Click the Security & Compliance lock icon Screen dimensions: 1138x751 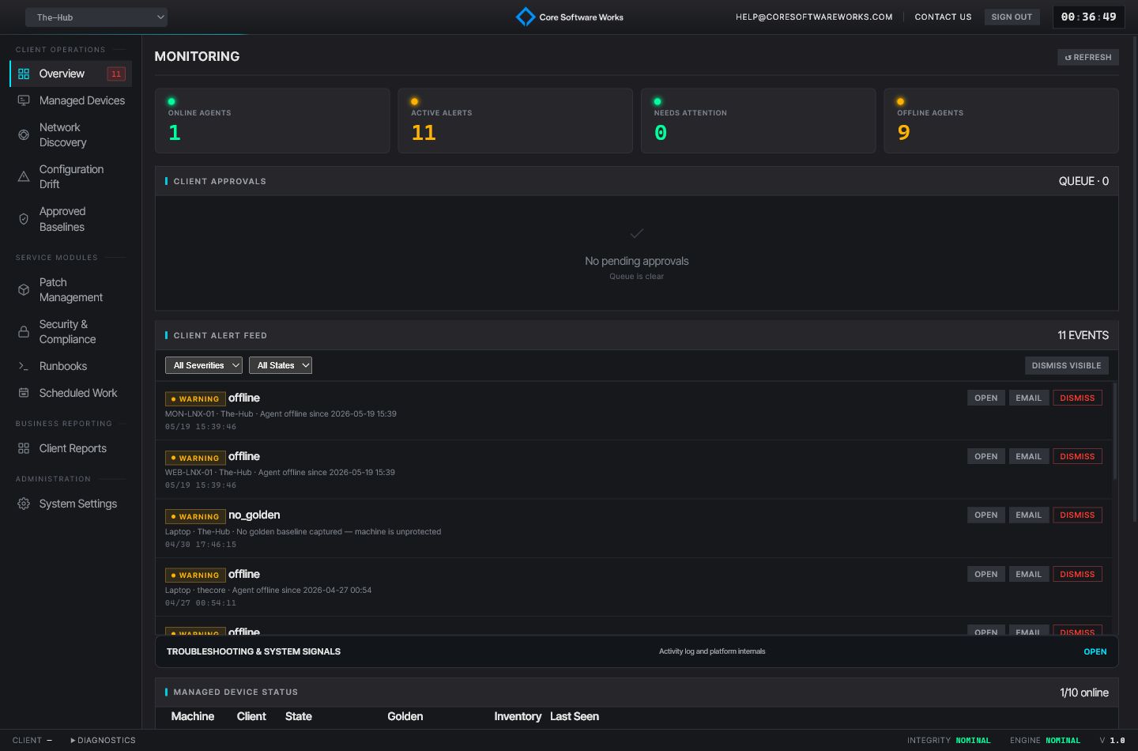click(x=24, y=332)
